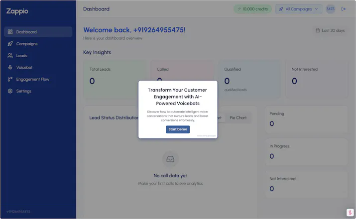Open Settings in the sidebar

(38, 91)
